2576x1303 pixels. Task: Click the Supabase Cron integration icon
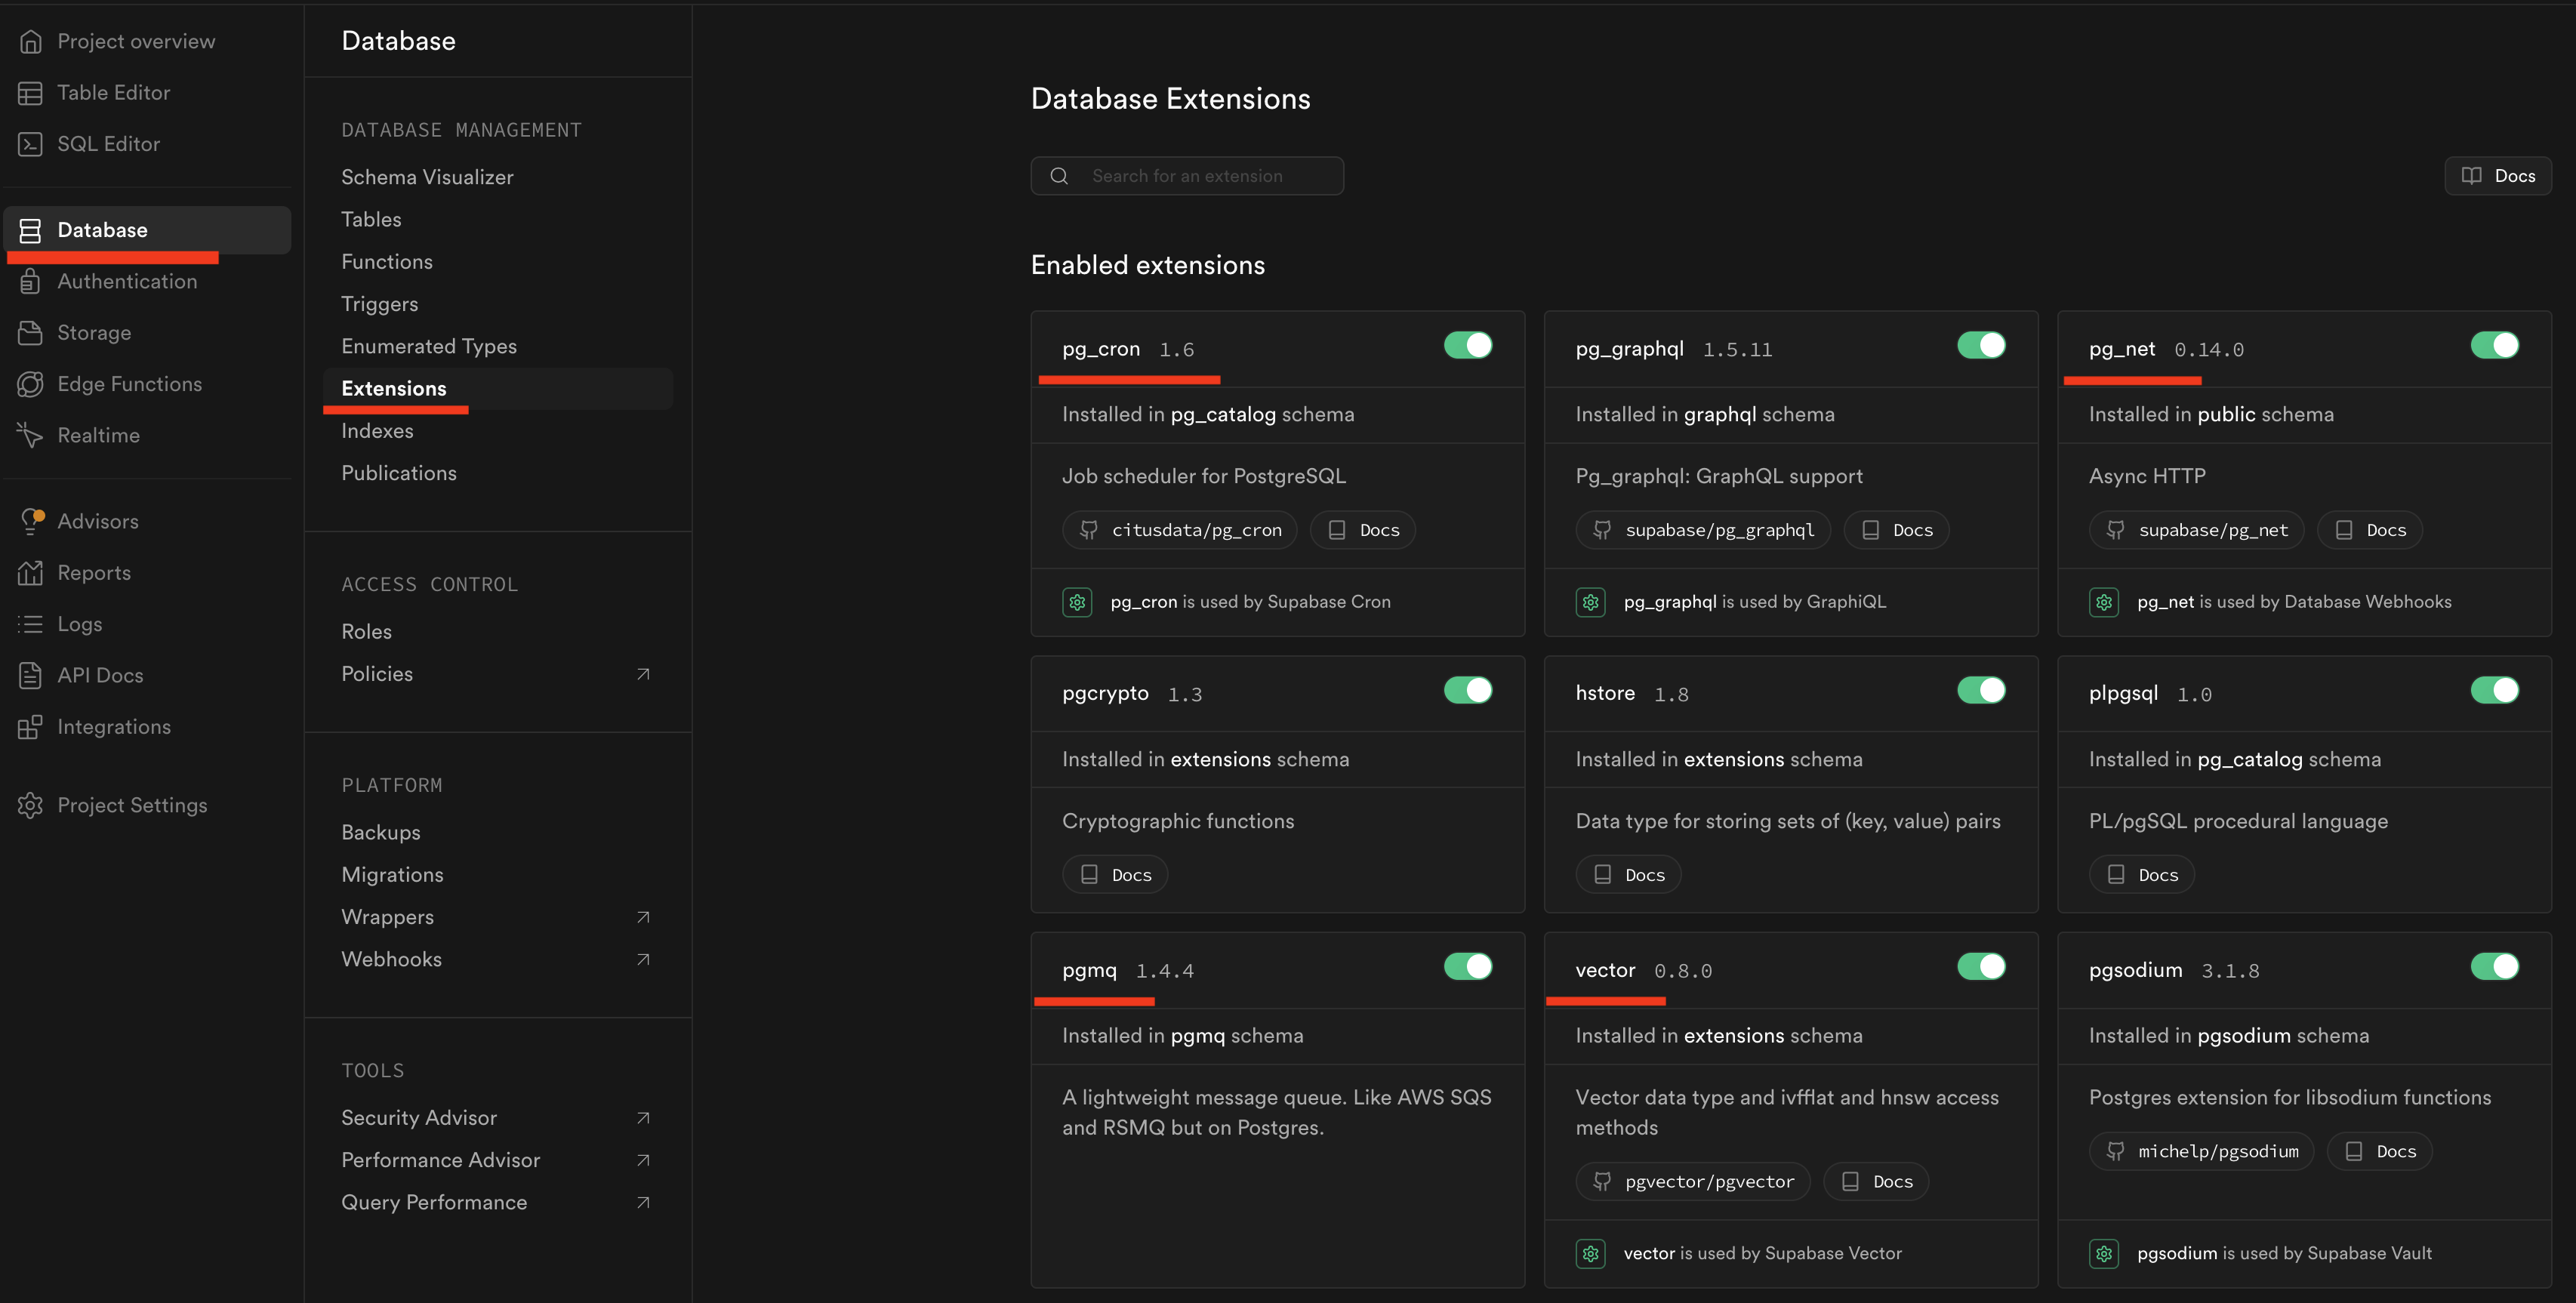click(x=1077, y=602)
